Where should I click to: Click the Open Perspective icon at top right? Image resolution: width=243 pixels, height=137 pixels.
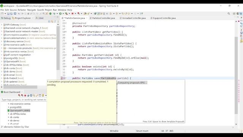[234, 14]
